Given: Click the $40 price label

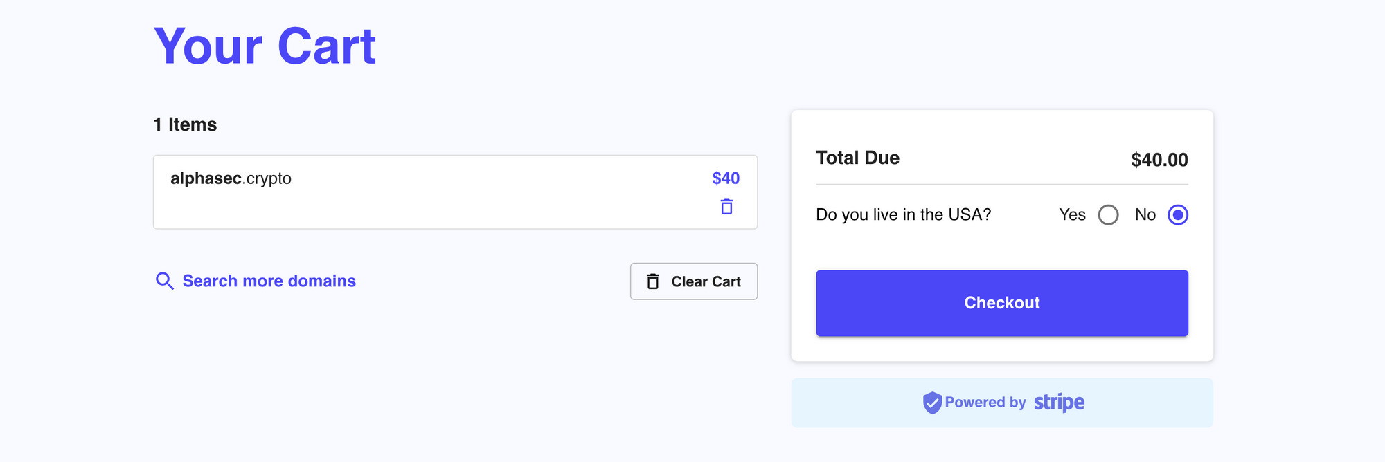Looking at the screenshot, I should [x=725, y=178].
